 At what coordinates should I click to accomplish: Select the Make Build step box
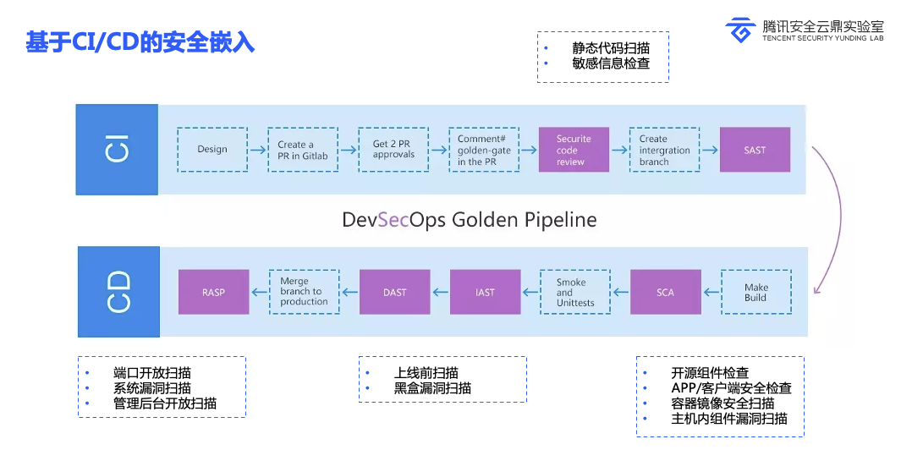[755, 292]
